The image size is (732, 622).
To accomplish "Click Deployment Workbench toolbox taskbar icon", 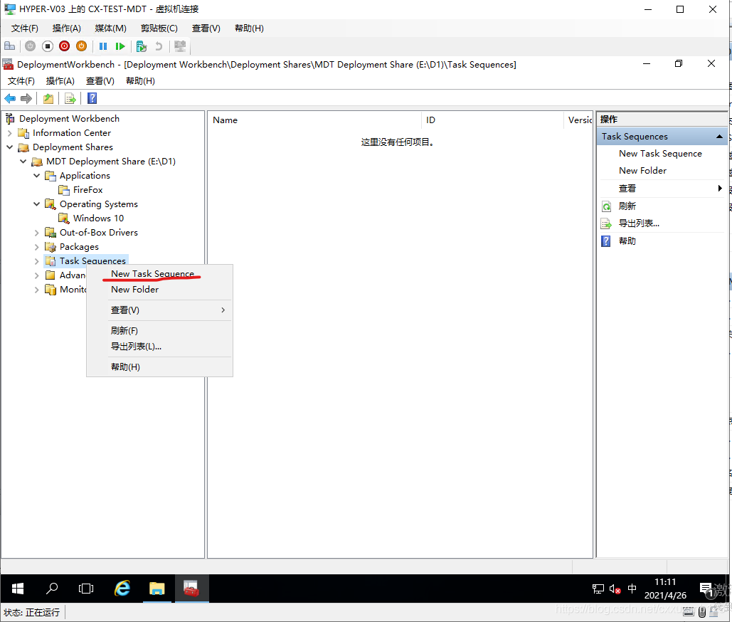I will click(x=191, y=589).
